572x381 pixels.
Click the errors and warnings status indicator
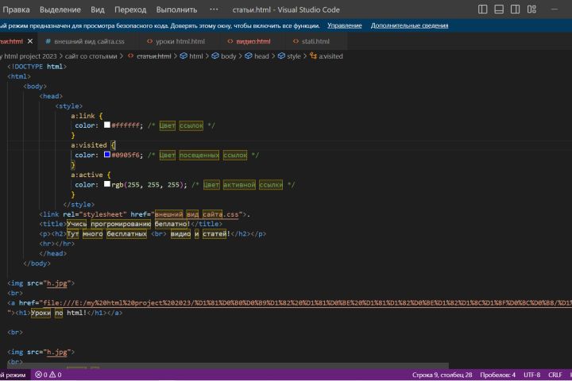click(x=48, y=375)
